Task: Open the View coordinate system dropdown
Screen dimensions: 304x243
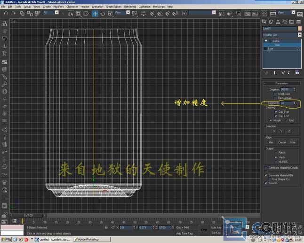Action: coord(121,13)
